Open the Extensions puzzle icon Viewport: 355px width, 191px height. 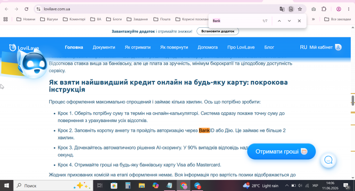[324, 9]
